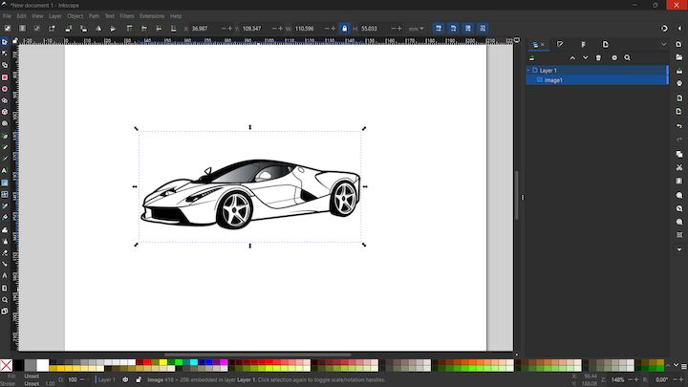Click search icon in Layers panel
Image resolution: width=688 pixels, height=387 pixels.
point(628,57)
